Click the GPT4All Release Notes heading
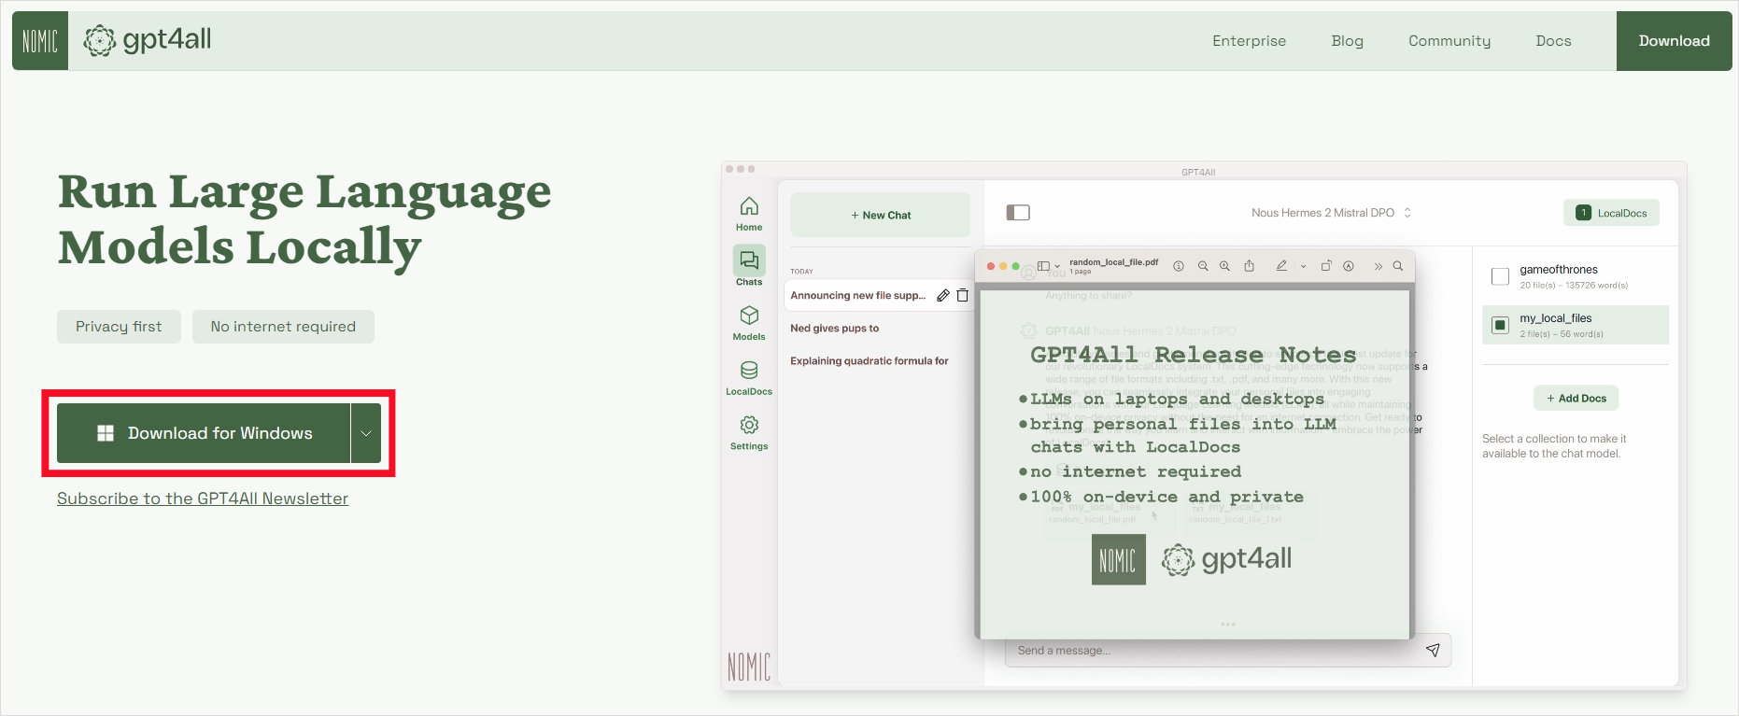Screen dimensions: 1739x716 coord(1193,355)
